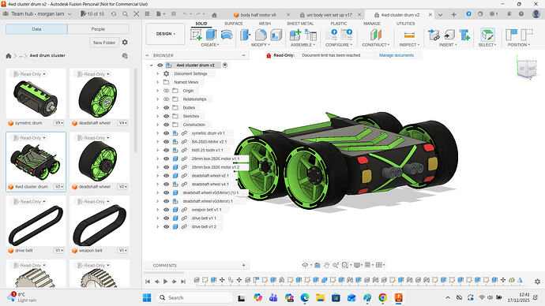Viewport: 545px width, 306px height.
Task: Toggle visibility of Sketches folder
Action: tap(166, 116)
